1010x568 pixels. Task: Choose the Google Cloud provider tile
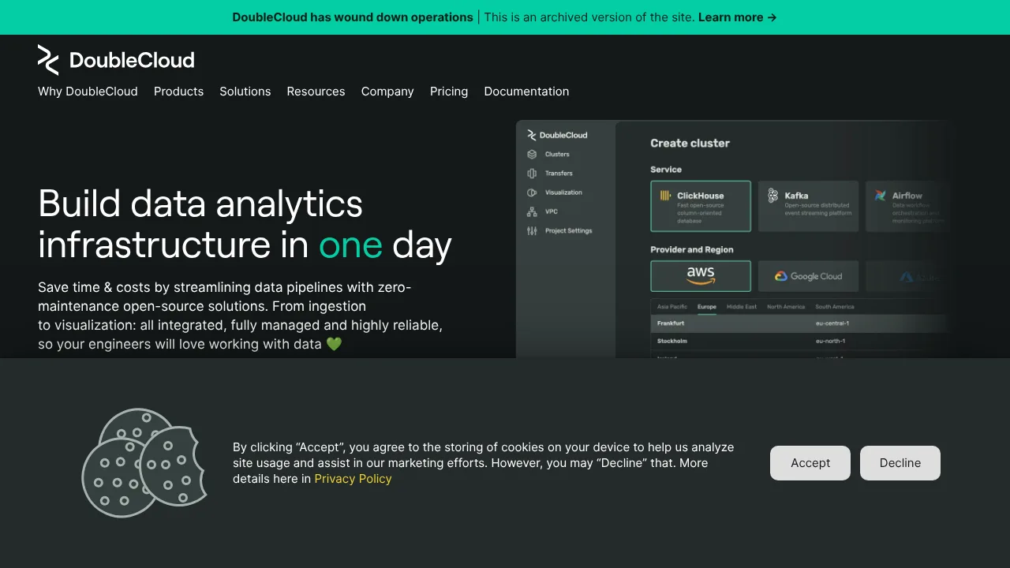click(808, 276)
